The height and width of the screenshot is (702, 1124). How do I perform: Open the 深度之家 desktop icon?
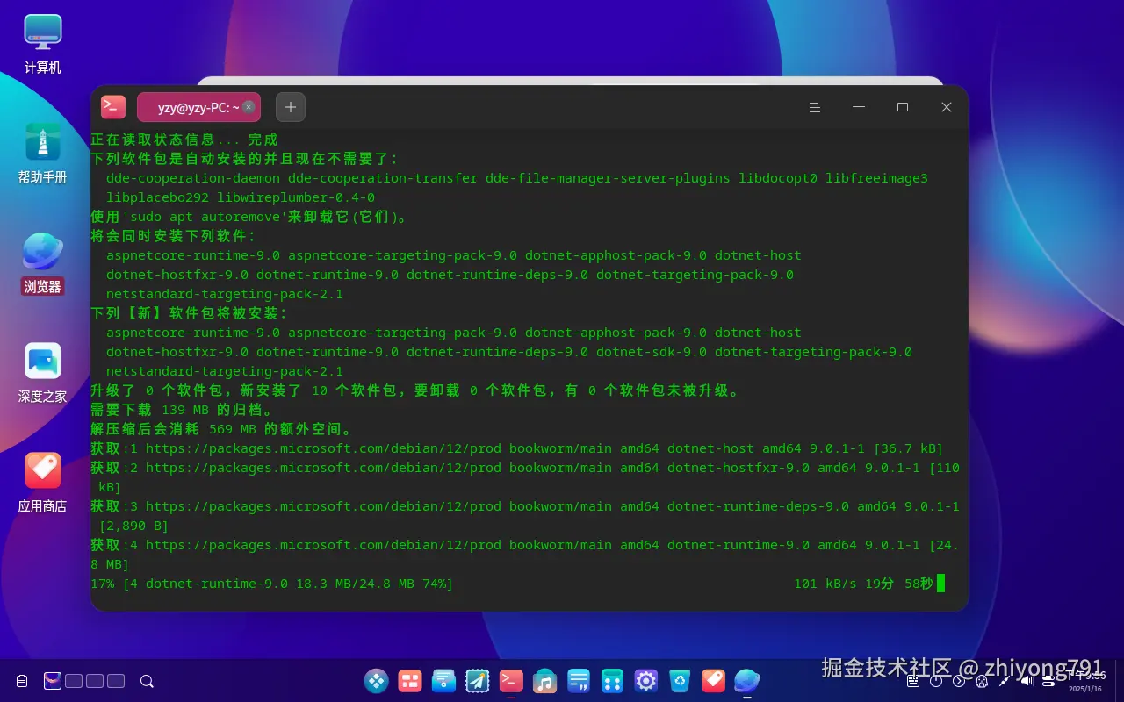tap(42, 373)
